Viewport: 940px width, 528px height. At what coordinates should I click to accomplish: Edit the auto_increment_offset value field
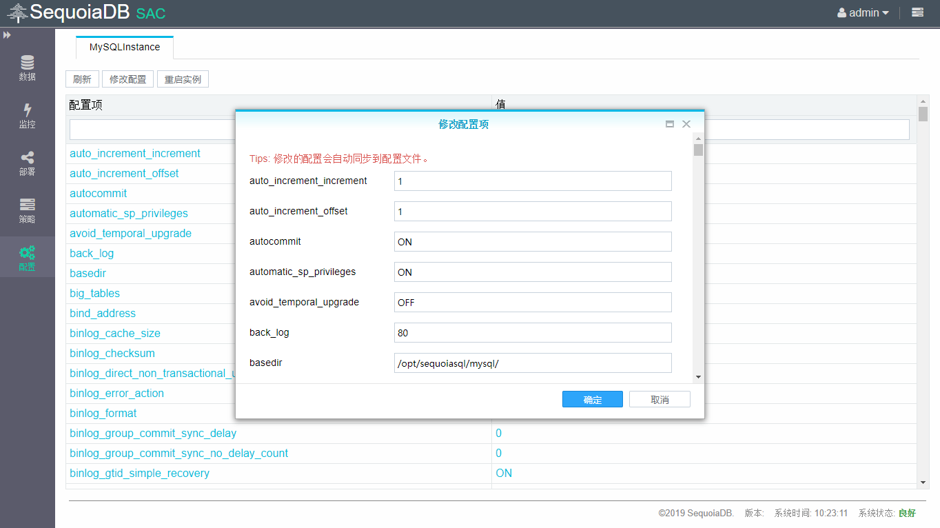click(533, 212)
